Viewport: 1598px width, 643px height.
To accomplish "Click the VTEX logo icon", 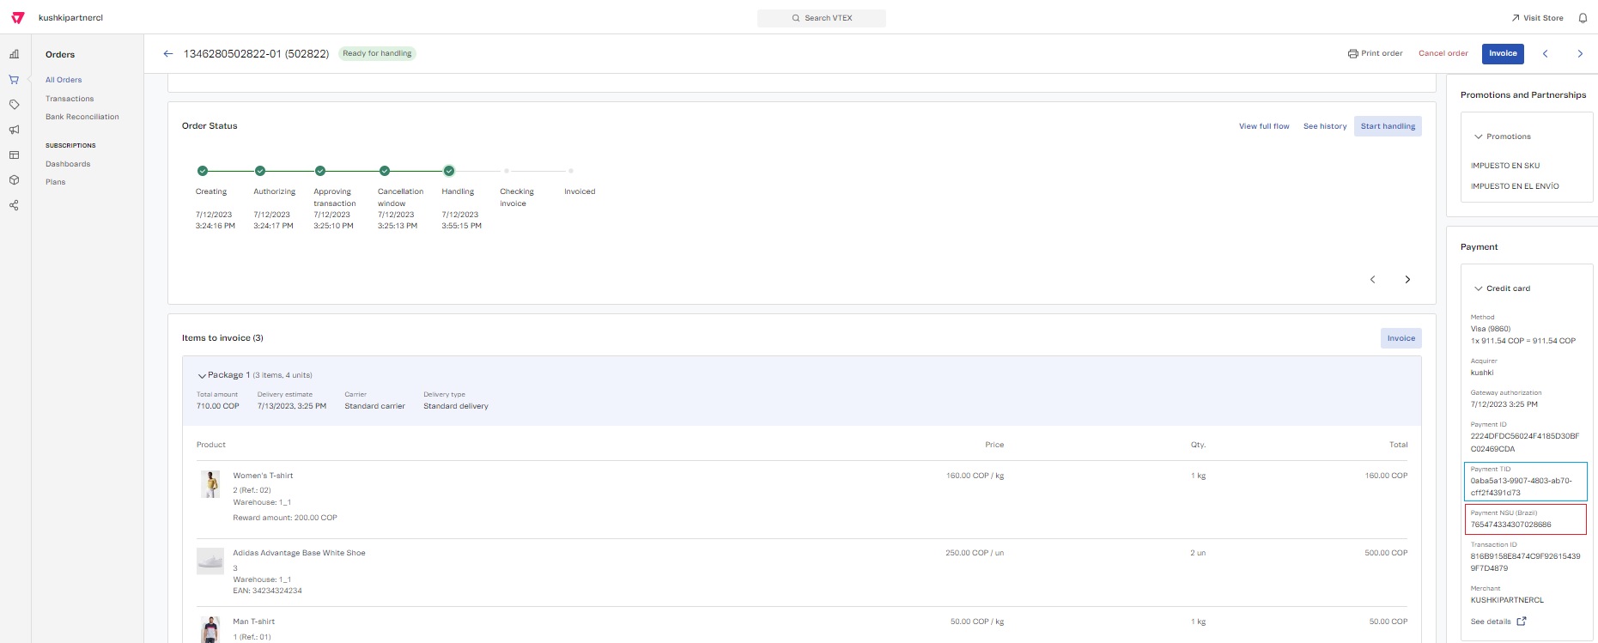I will [x=18, y=17].
